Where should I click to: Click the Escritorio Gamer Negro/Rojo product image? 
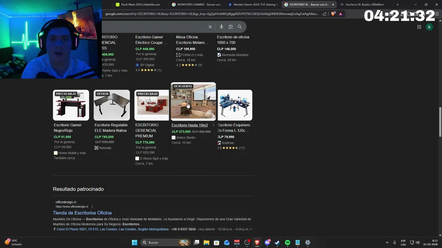pyautogui.click(x=71, y=105)
